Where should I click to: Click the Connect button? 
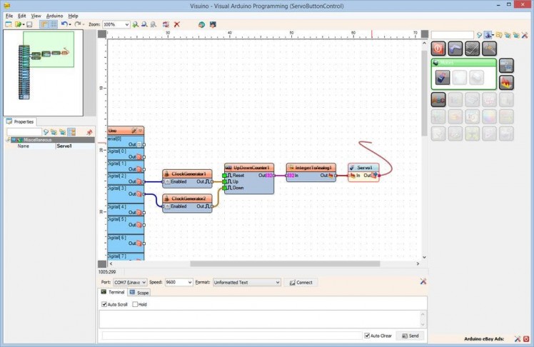pyautogui.click(x=301, y=282)
